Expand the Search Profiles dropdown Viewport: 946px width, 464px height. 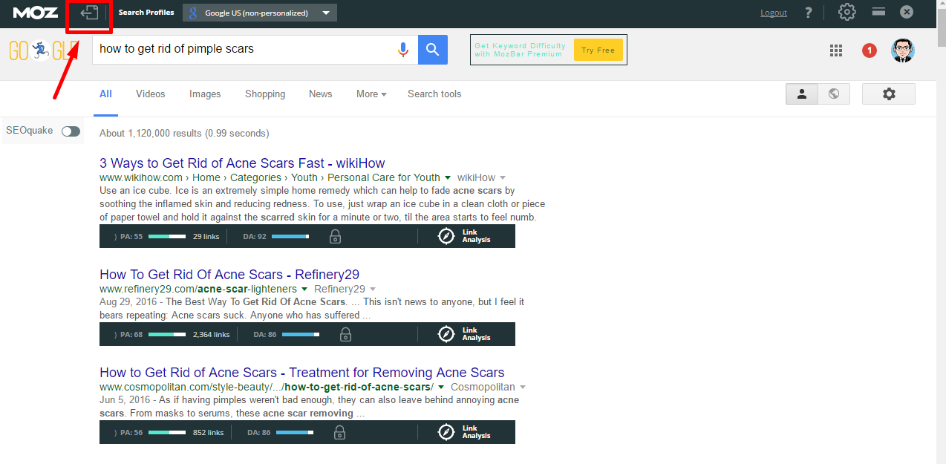tap(326, 13)
